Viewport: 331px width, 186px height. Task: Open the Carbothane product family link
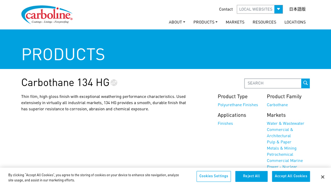(x=277, y=105)
